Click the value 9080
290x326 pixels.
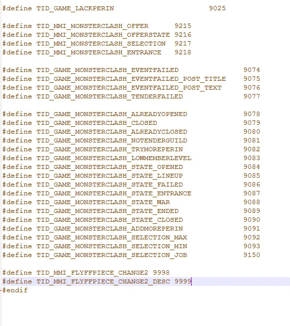252,132
